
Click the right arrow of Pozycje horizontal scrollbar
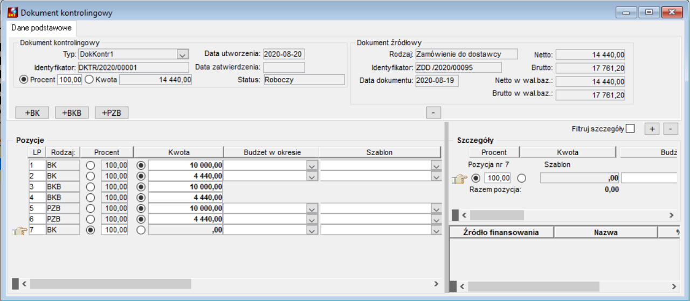tap(436, 283)
